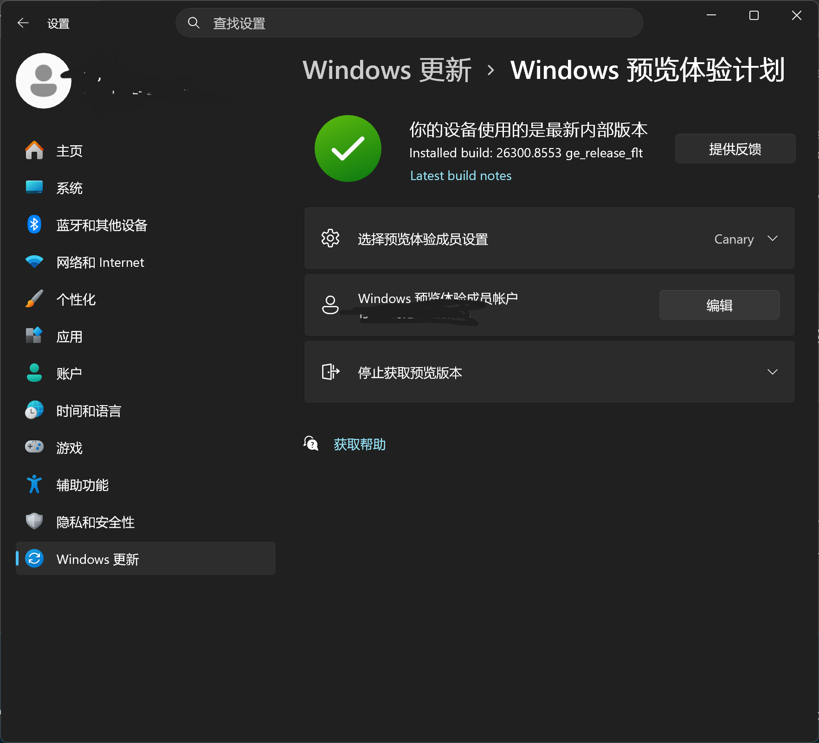
Task: Maximize the Settings window
Action: pos(754,15)
